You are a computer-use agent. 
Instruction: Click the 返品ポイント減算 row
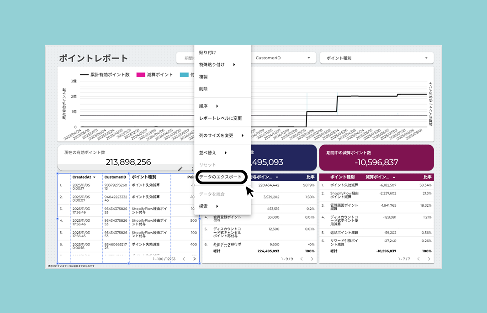pyautogui.click(x=376, y=232)
